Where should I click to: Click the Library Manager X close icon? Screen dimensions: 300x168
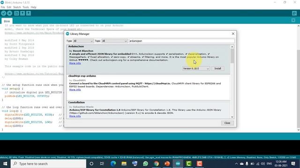click(x=233, y=34)
